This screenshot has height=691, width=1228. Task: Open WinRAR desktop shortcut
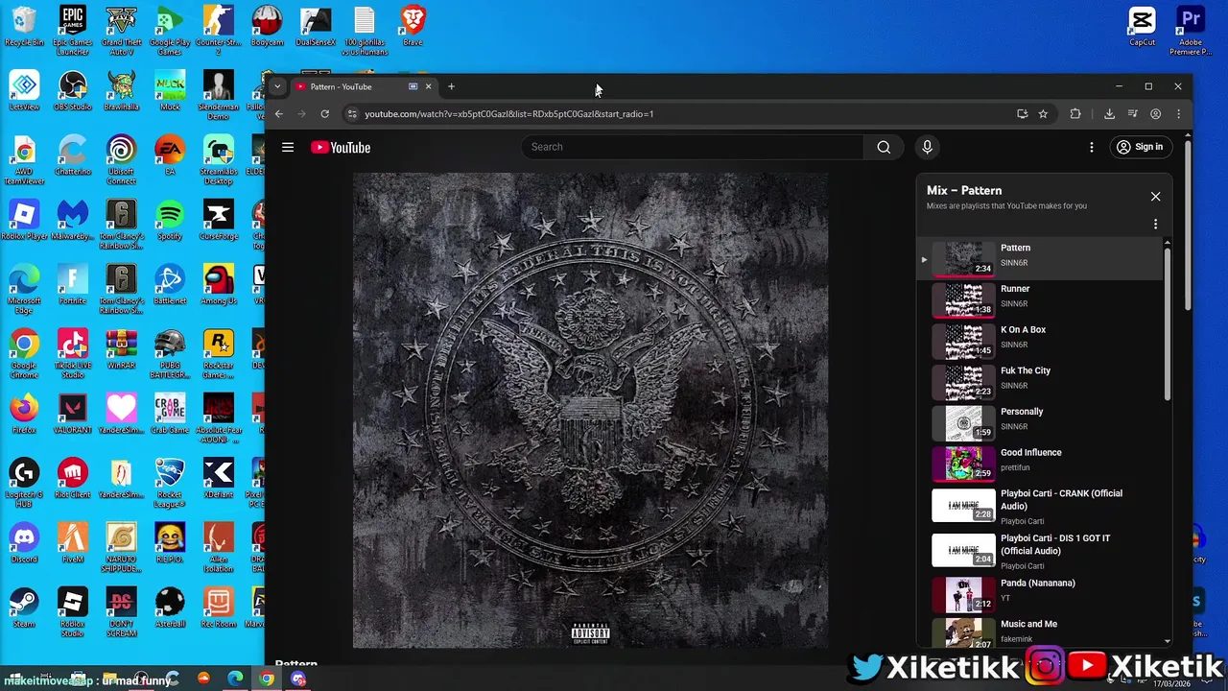tap(122, 348)
